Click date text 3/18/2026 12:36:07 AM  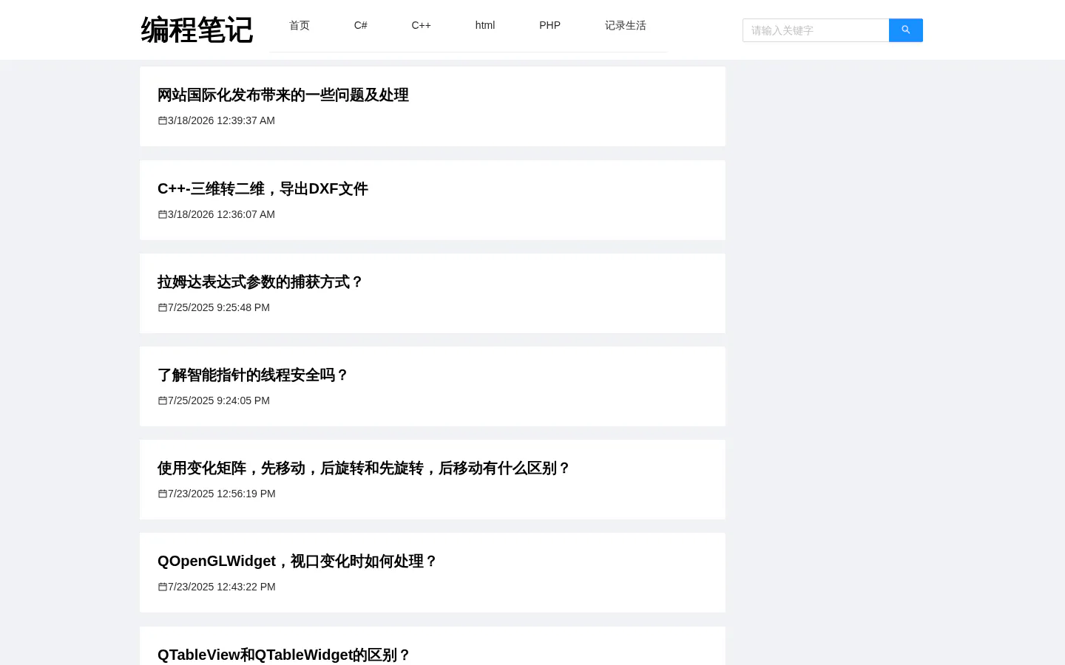(221, 214)
